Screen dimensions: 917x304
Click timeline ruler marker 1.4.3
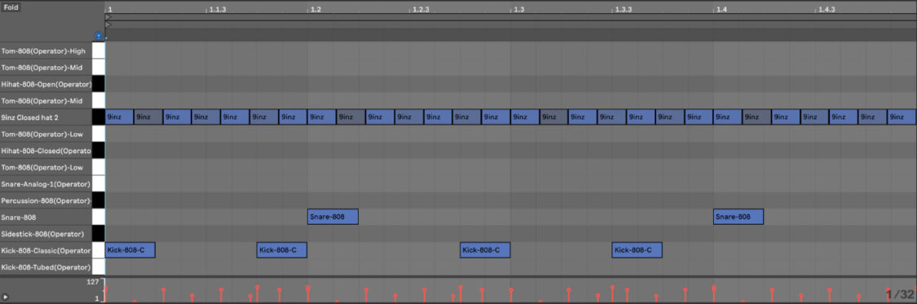[827, 10]
